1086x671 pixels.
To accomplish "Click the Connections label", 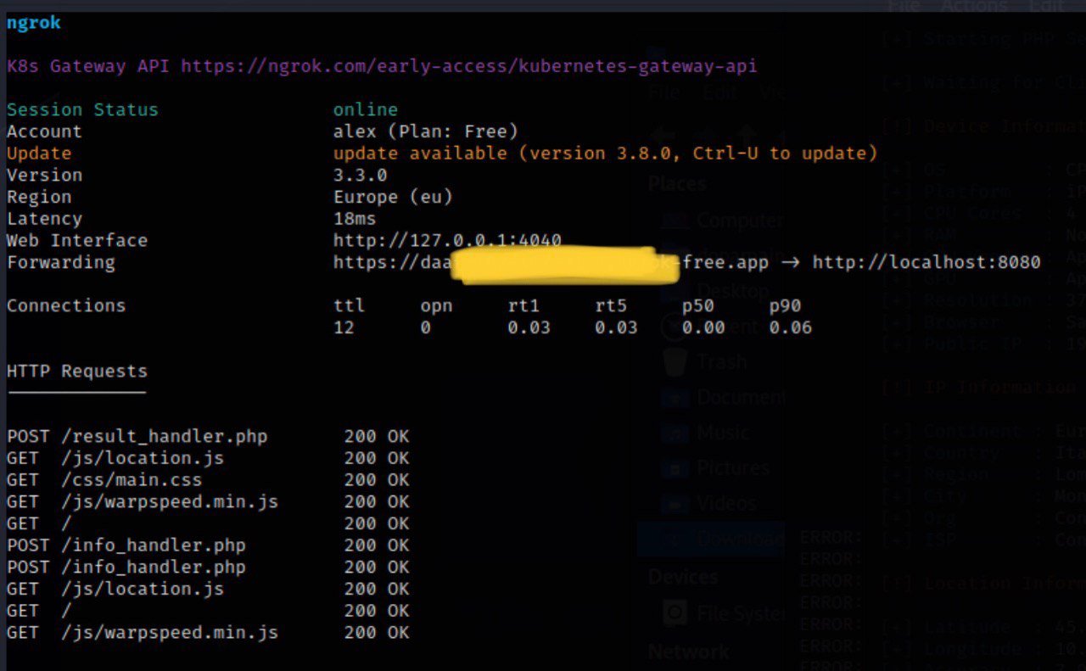I will click(66, 306).
